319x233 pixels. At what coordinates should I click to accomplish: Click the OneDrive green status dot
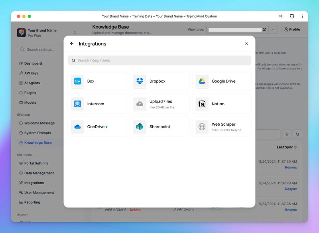pos(106,127)
